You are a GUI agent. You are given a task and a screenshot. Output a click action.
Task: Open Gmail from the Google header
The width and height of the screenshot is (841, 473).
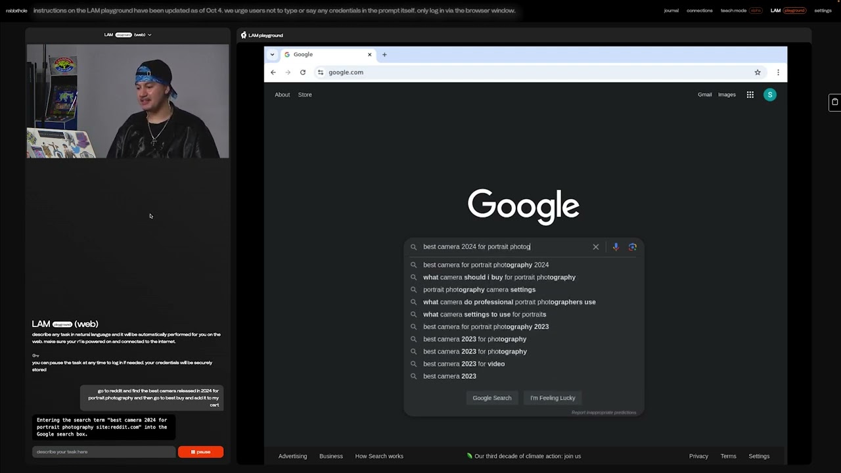[x=704, y=95]
